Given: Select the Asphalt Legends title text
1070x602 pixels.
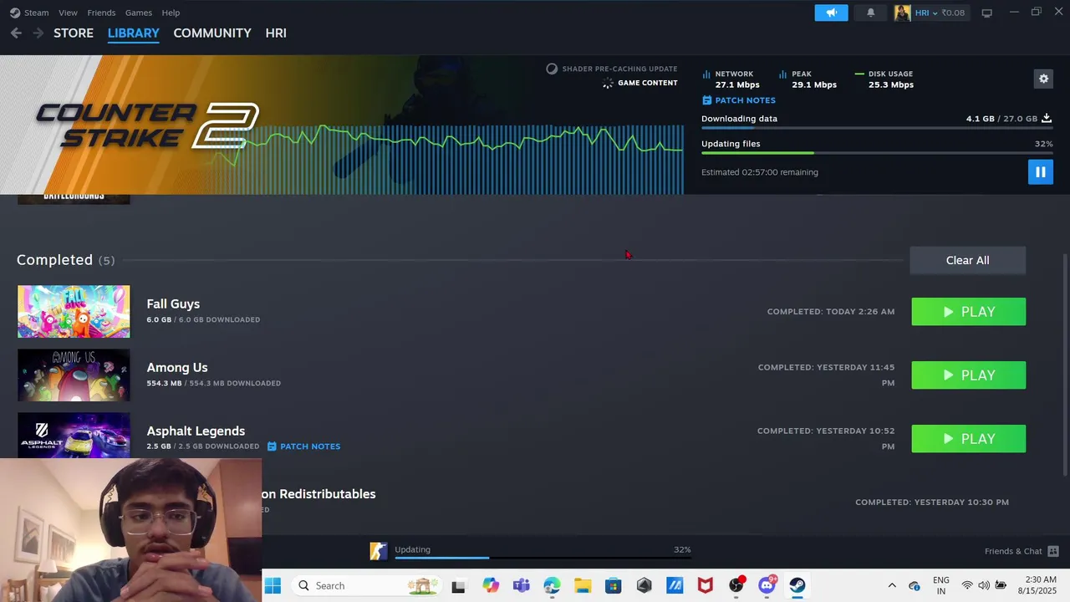Looking at the screenshot, I should click(196, 431).
